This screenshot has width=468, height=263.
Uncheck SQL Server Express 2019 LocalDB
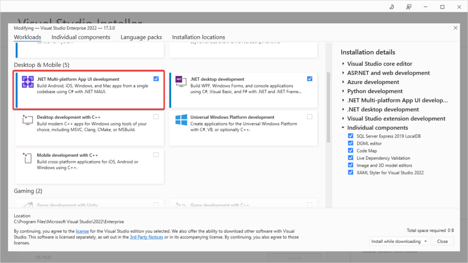coord(351,136)
